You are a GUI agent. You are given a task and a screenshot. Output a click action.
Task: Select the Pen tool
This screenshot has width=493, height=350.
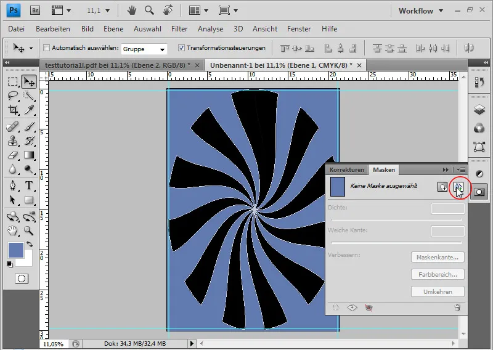[x=12, y=185]
